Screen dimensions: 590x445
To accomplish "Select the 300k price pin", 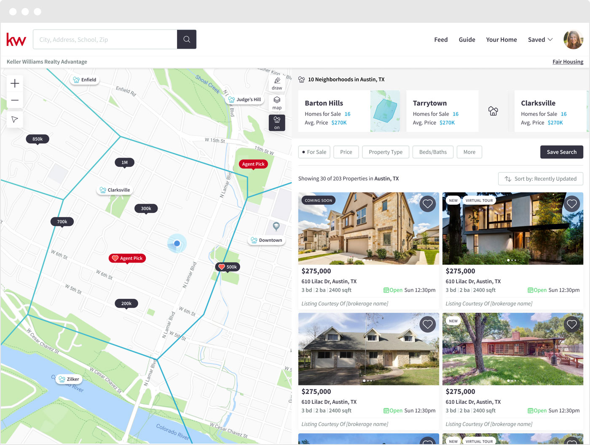I will pyautogui.click(x=146, y=209).
